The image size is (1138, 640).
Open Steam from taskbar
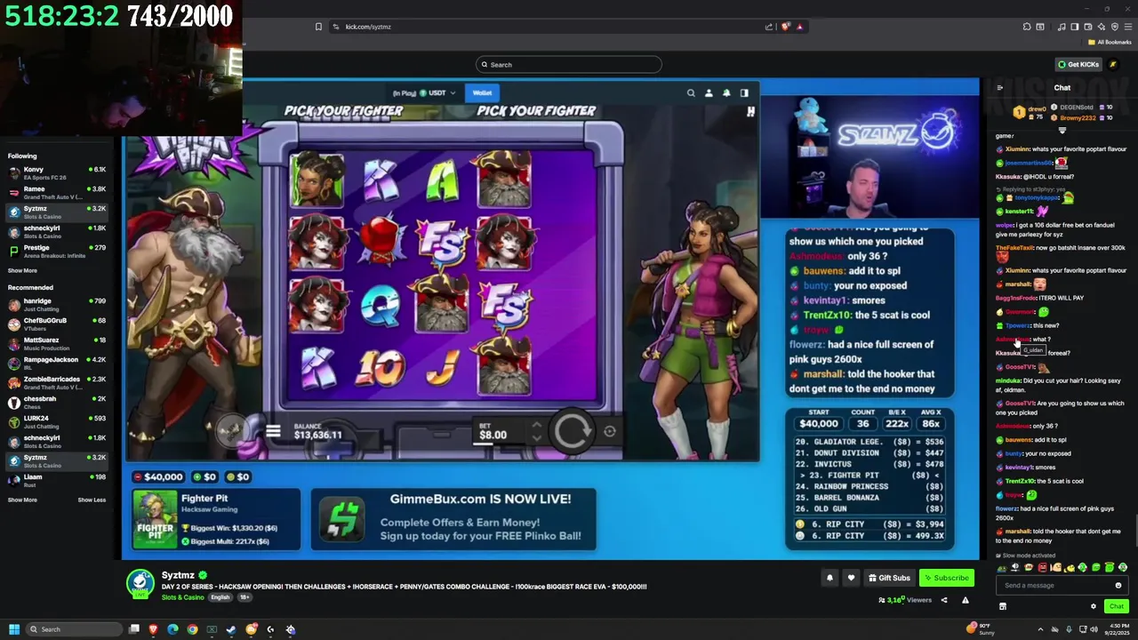231,629
